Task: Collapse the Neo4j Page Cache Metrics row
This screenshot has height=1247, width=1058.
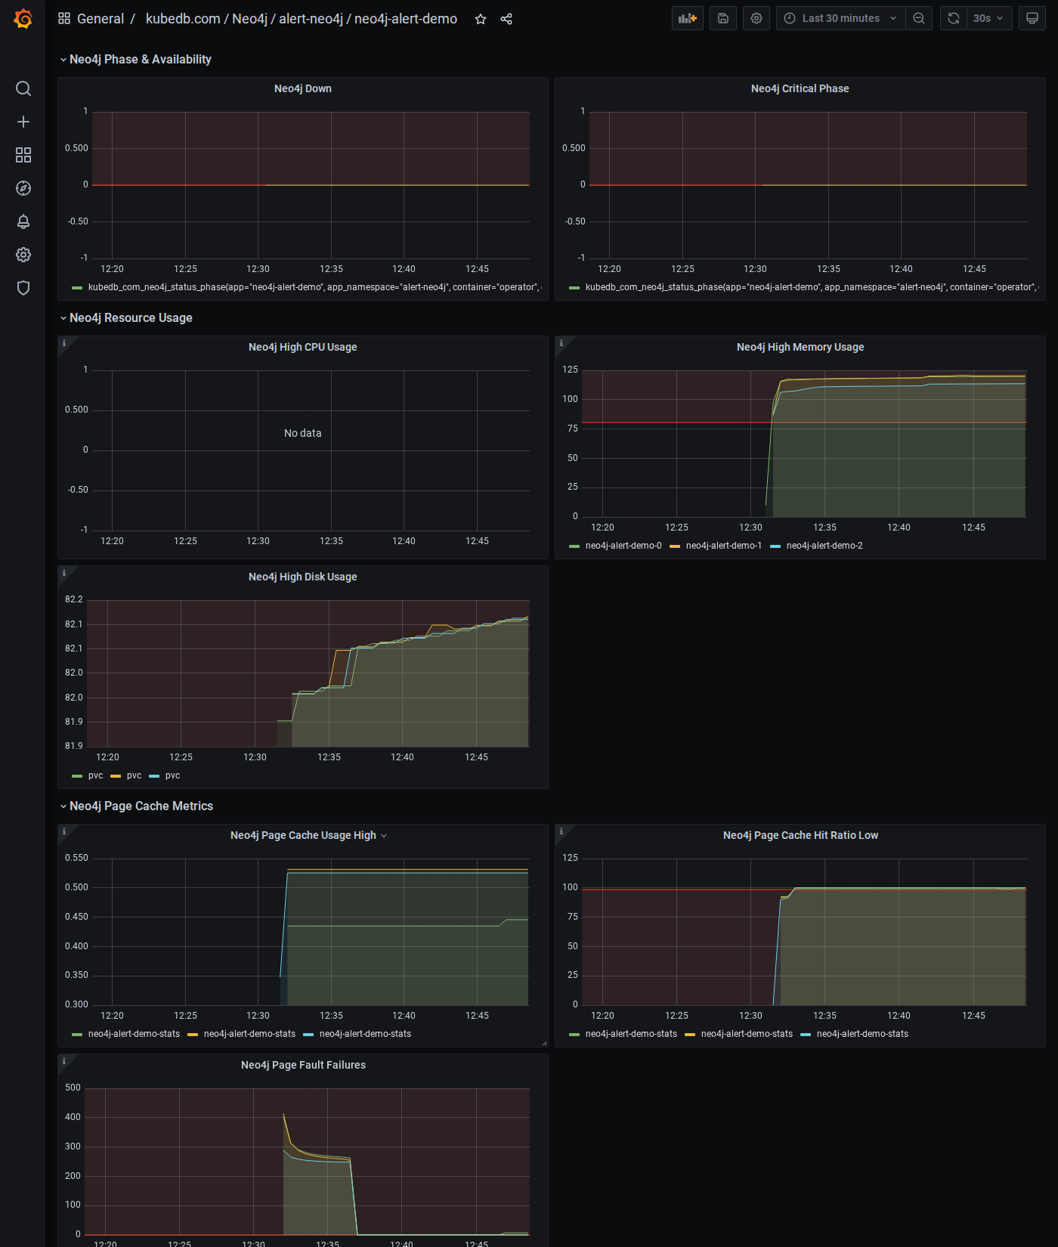Action: [x=136, y=806]
